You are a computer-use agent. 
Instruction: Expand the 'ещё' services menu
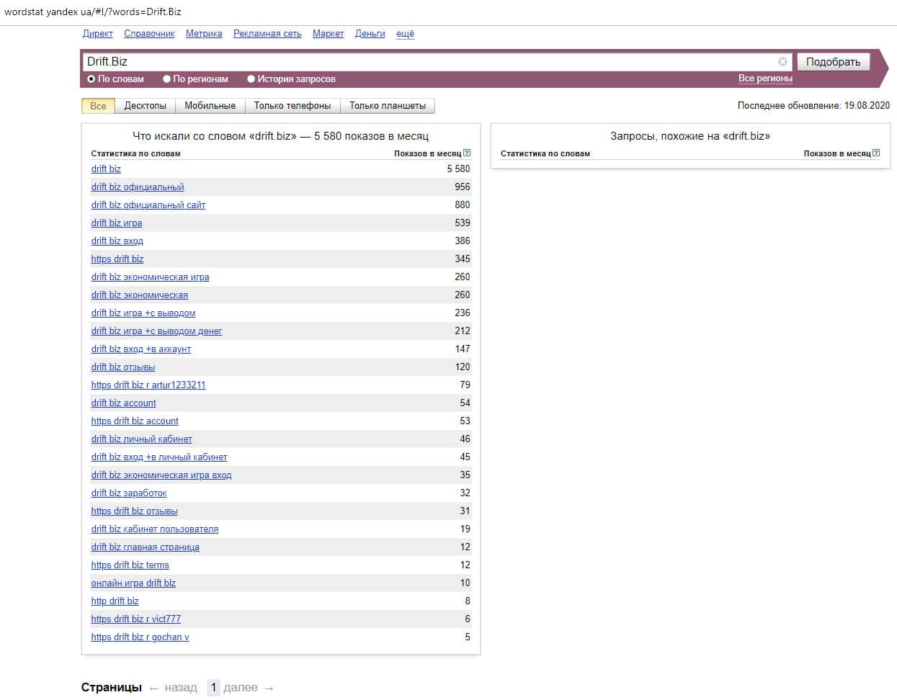(x=405, y=34)
